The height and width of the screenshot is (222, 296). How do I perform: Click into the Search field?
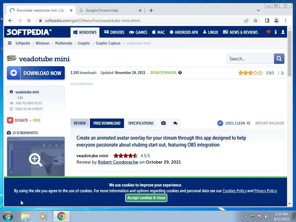[250, 59]
